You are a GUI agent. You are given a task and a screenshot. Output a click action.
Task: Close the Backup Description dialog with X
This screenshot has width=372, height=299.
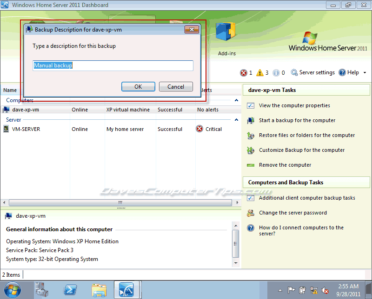coord(192,29)
